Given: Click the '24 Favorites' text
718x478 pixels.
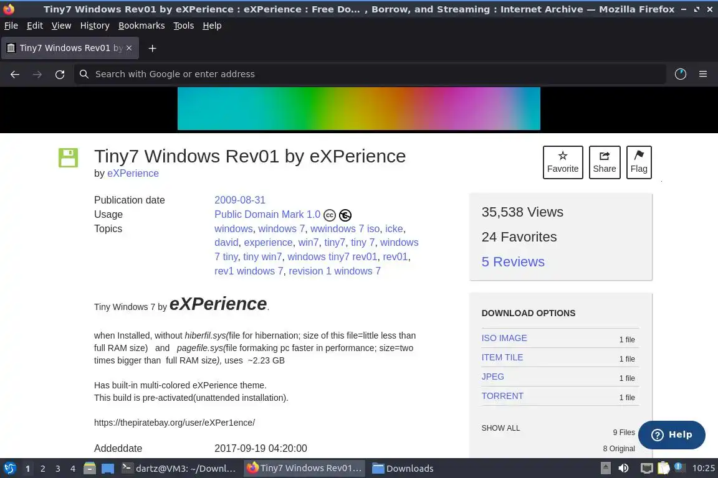Looking at the screenshot, I should click(519, 237).
